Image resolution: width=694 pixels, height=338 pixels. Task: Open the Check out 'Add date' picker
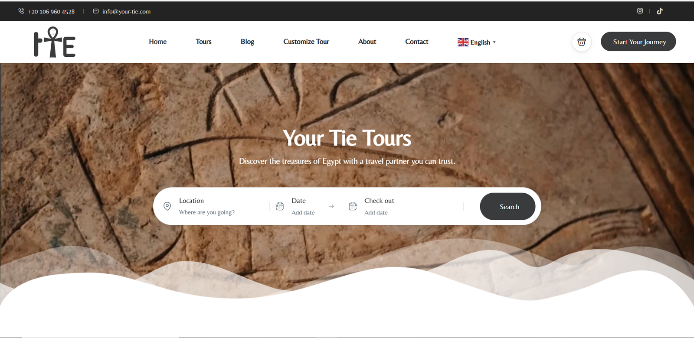pyautogui.click(x=376, y=213)
